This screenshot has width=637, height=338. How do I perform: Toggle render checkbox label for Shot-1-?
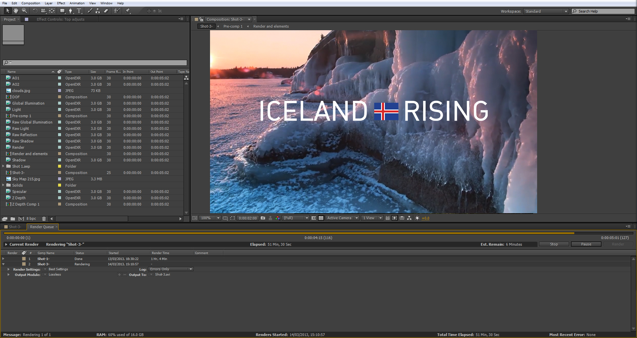tap(24, 259)
